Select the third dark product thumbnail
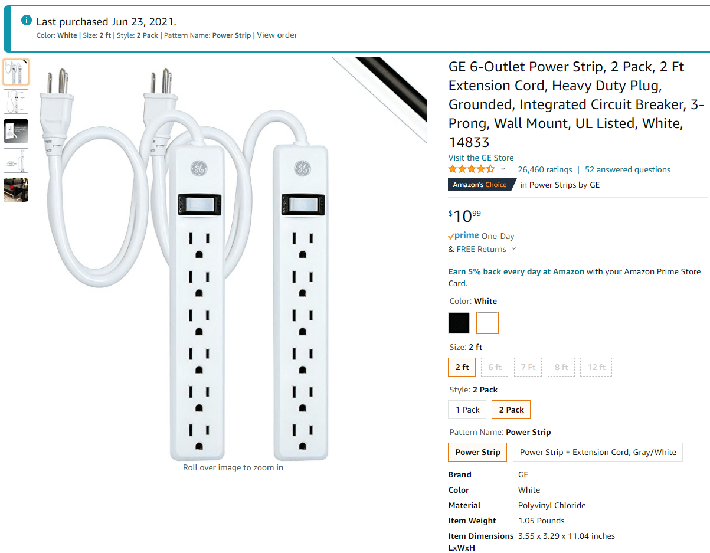The image size is (710, 553). (x=16, y=131)
